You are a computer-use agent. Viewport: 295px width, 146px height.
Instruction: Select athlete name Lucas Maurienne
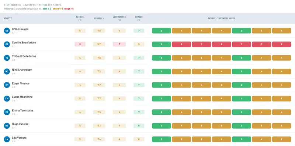[x=22, y=97]
